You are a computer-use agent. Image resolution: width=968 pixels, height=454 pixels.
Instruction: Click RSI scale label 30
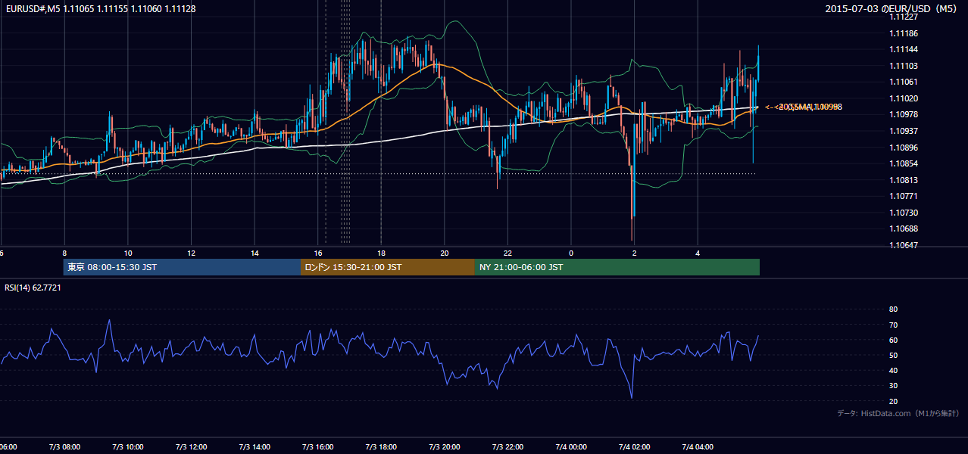894,386
